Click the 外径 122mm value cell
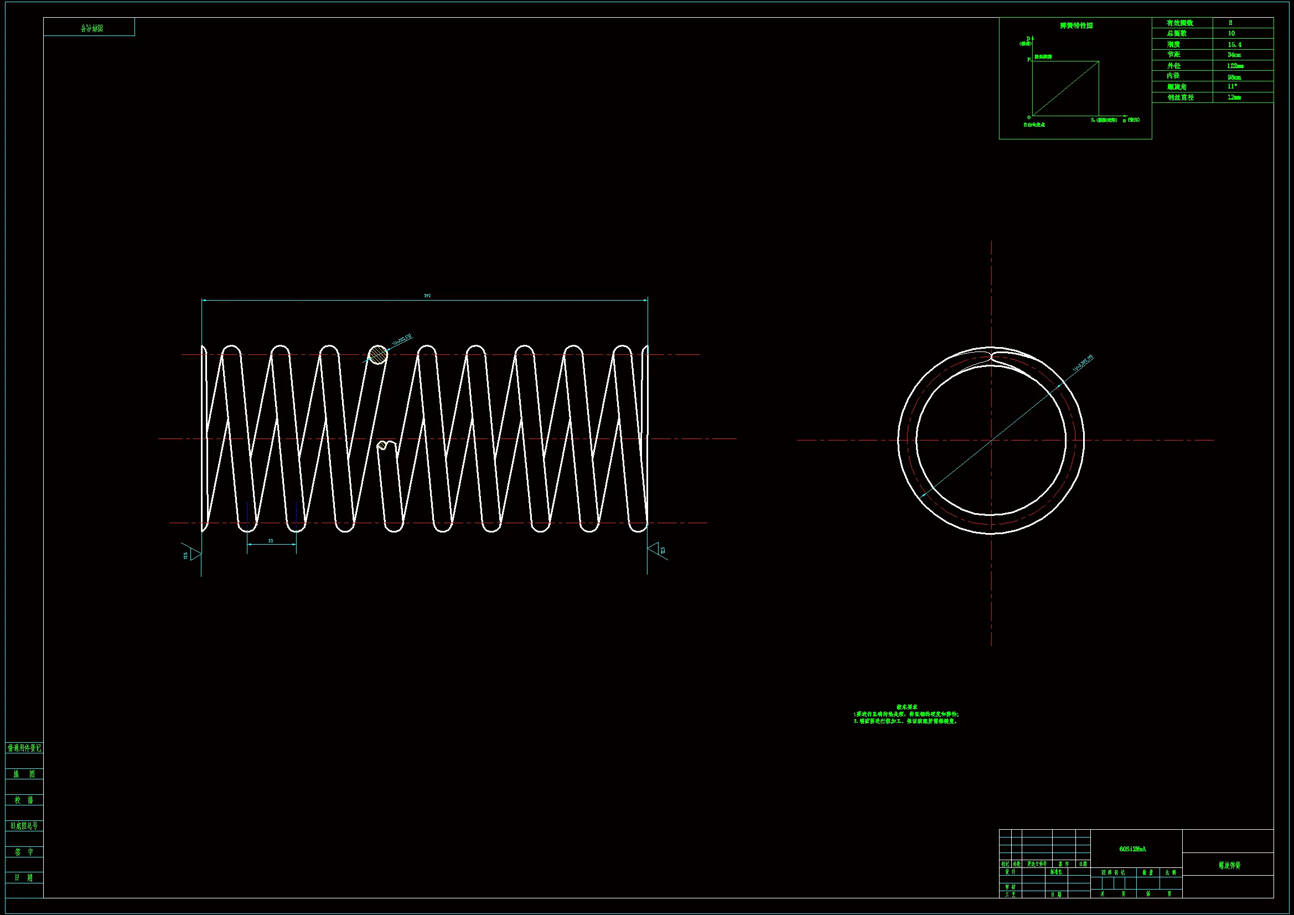 pyautogui.click(x=1235, y=66)
